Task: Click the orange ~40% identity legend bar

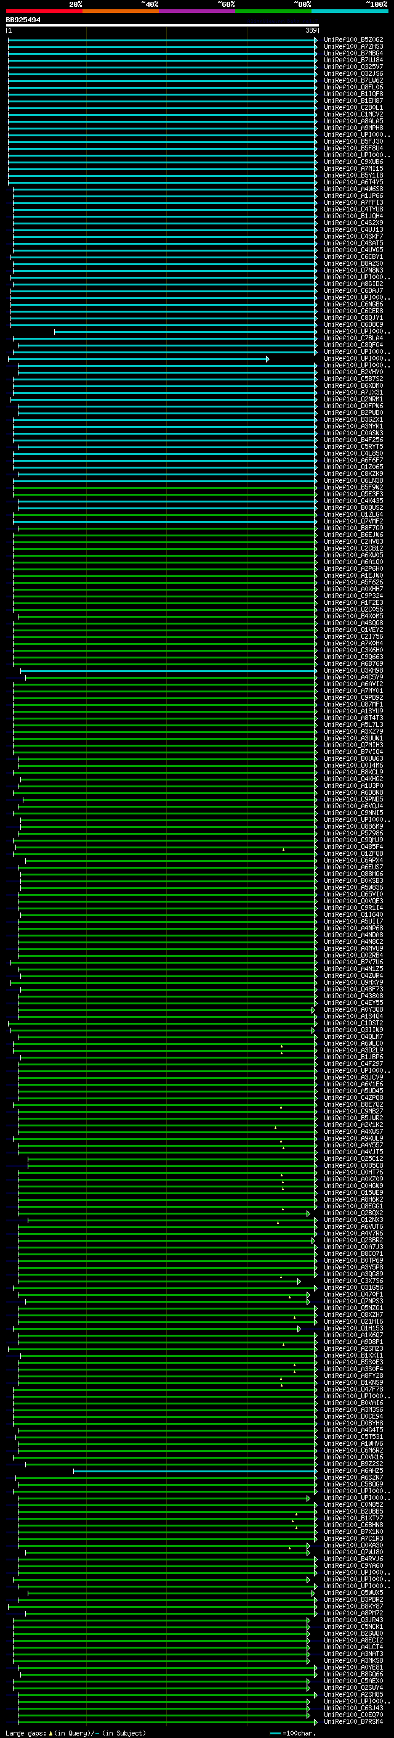Action: (121, 11)
